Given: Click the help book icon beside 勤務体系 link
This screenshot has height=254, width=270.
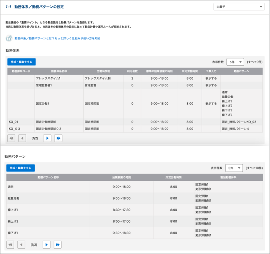Looking at the screenshot, I should [9, 38].
